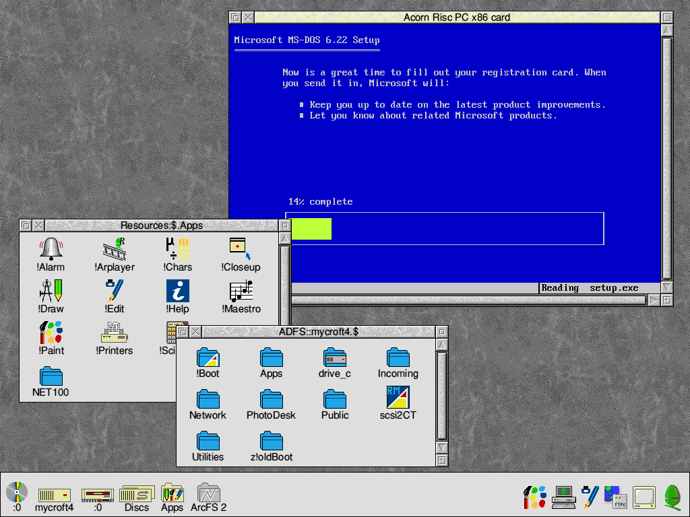Send ADFS mycroft4 window to back
The image size is (690, 517).
pyautogui.click(x=183, y=331)
